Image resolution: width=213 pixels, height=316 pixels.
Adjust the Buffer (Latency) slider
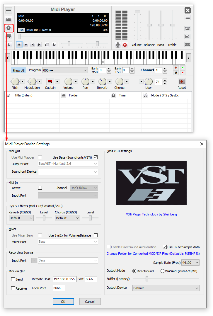point(147,279)
